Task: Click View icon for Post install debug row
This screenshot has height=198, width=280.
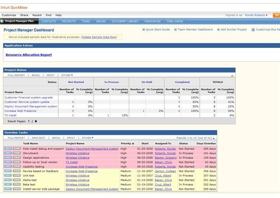Action: click(17, 149)
